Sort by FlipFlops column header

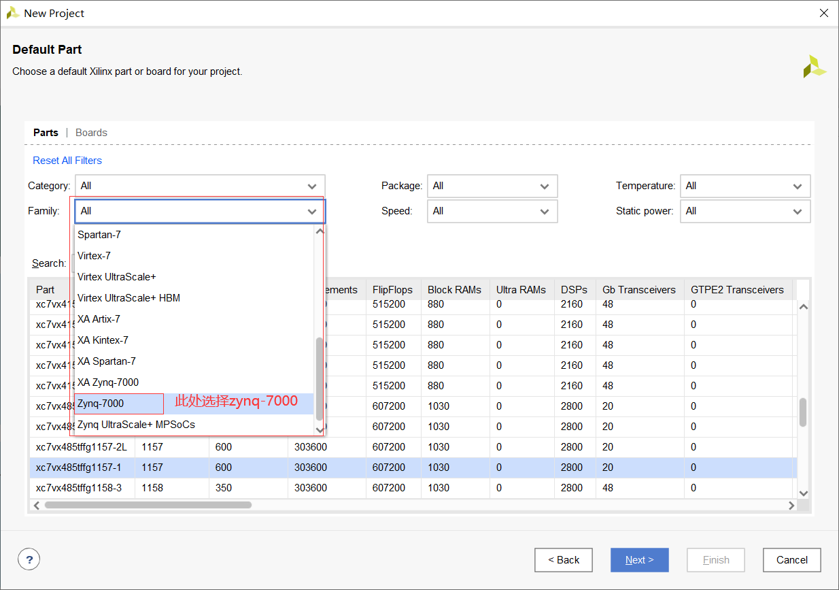tap(393, 290)
